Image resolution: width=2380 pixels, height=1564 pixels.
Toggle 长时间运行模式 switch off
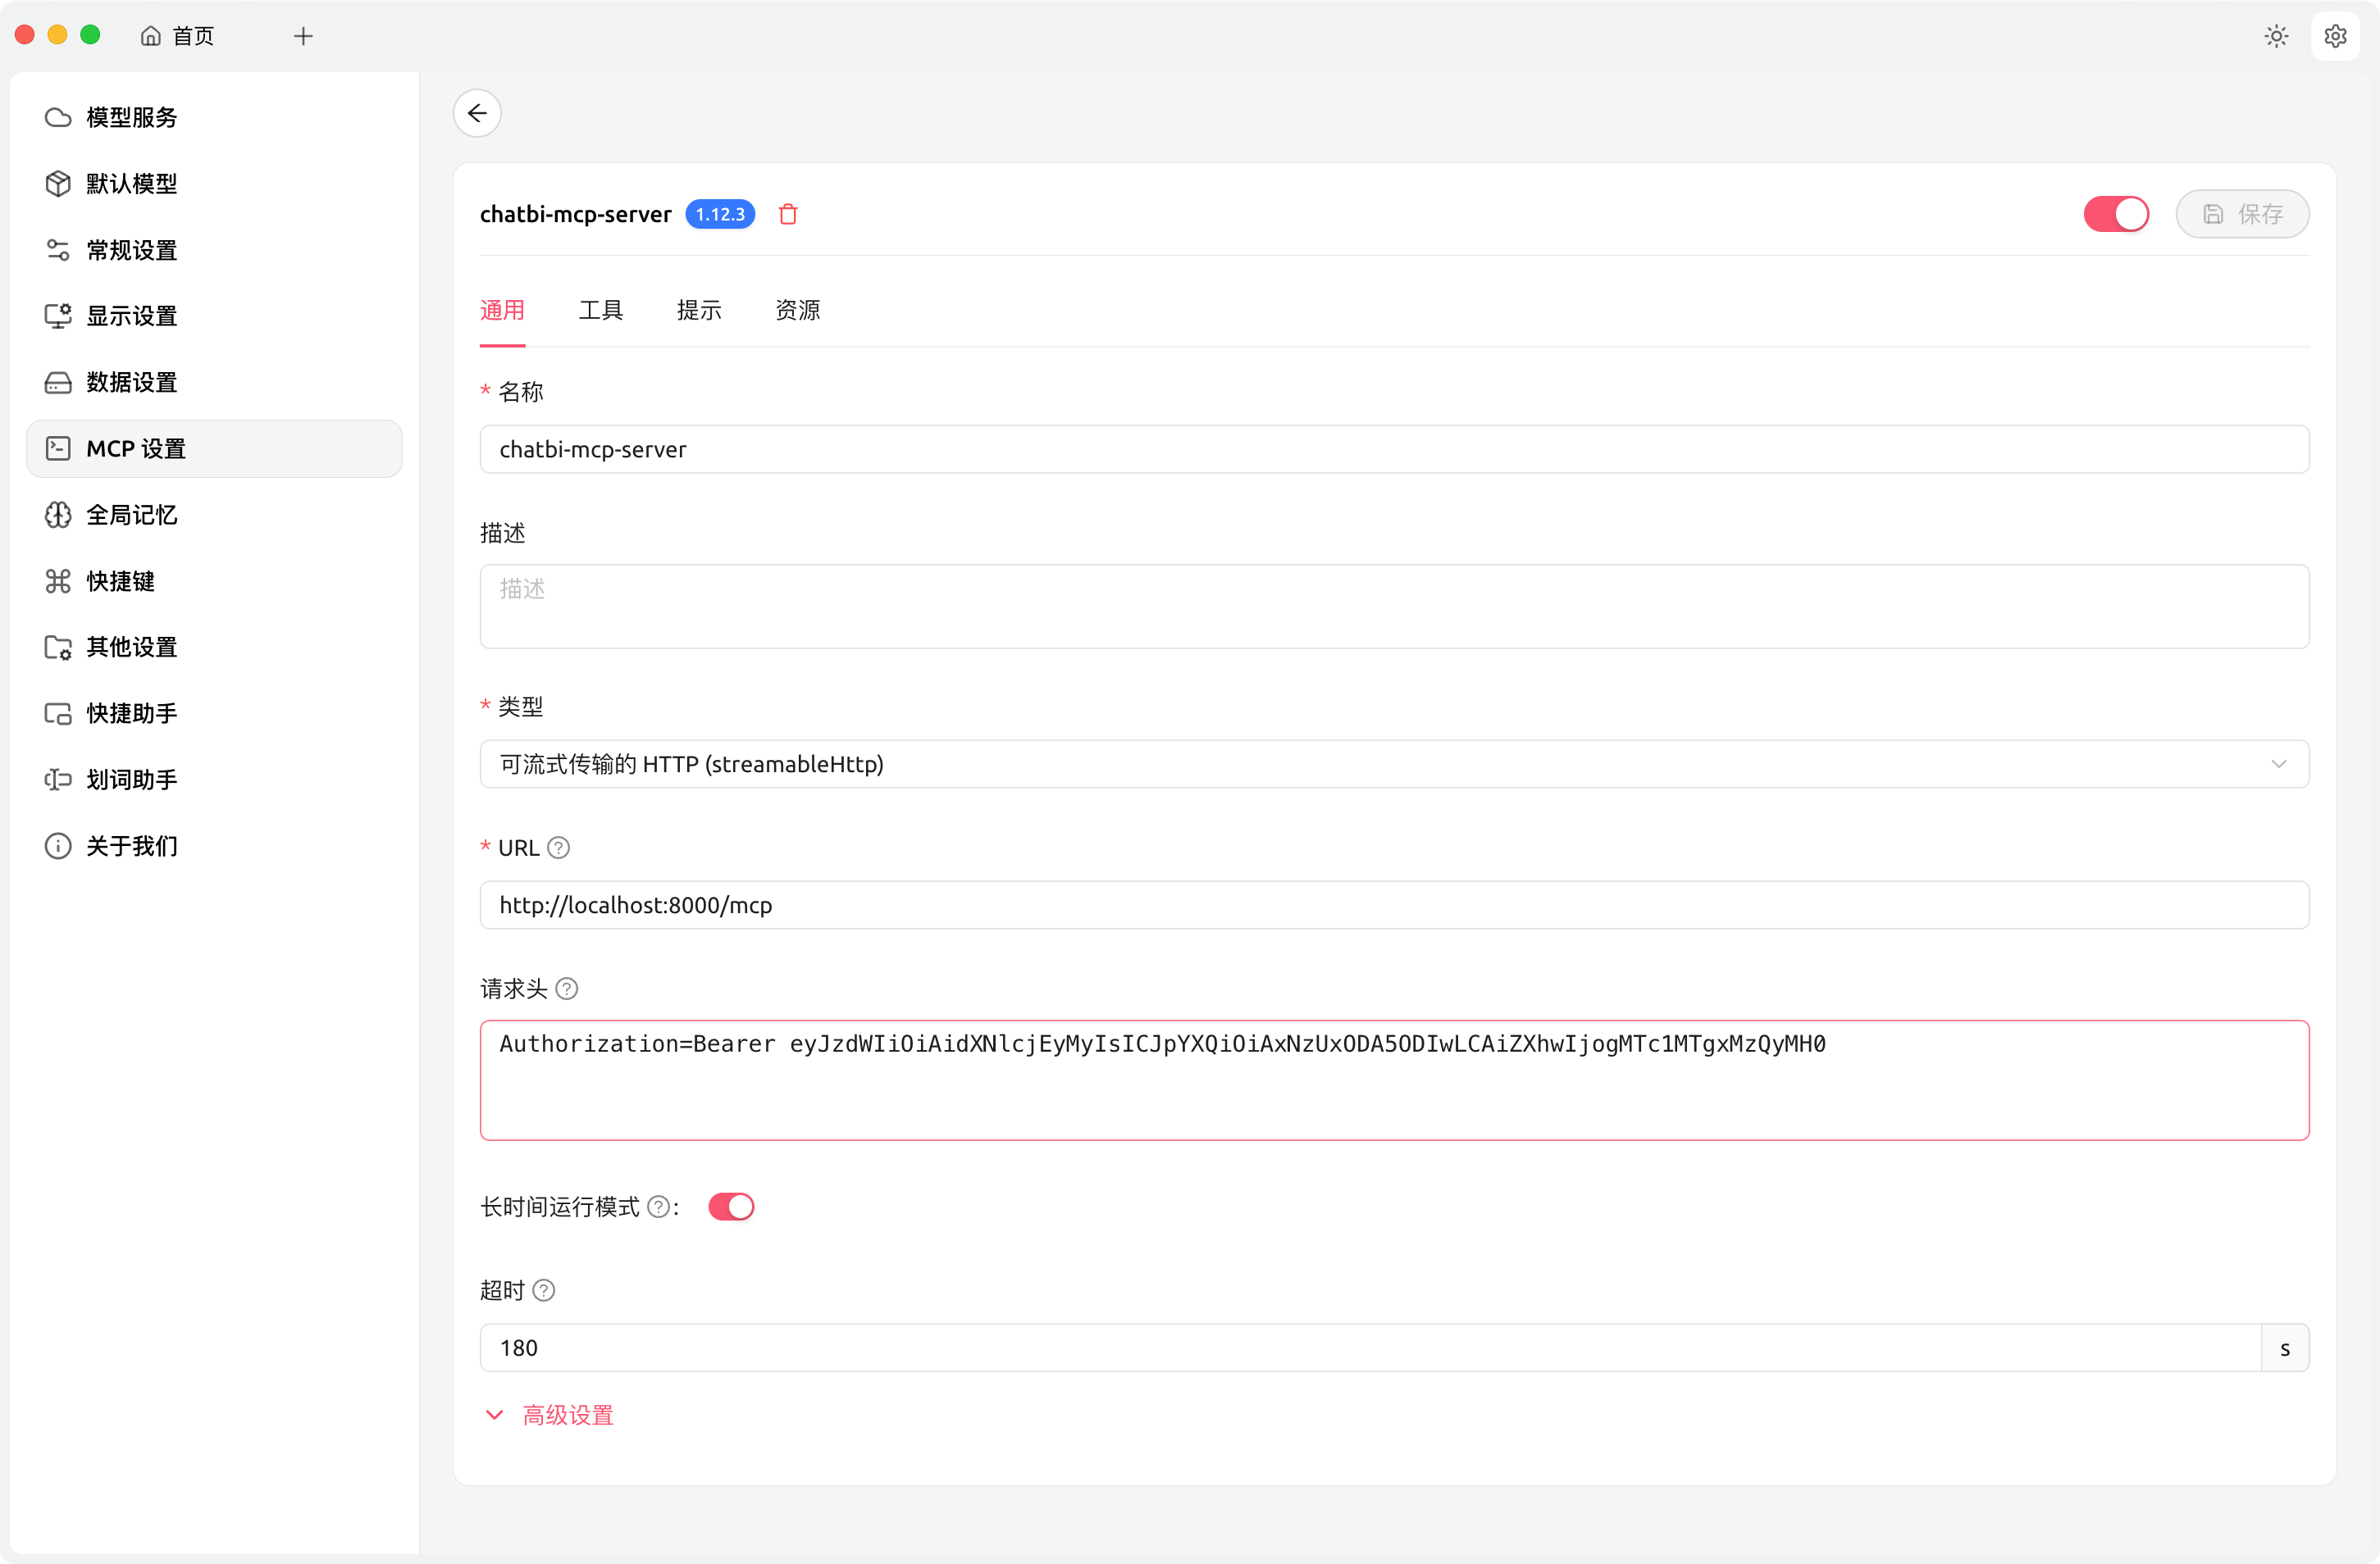(731, 1207)
